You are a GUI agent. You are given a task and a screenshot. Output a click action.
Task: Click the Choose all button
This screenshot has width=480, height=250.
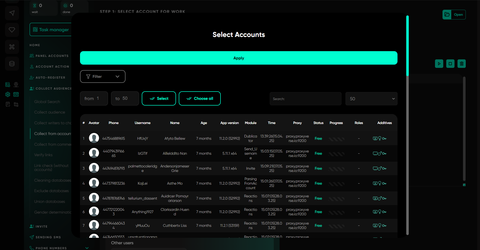pos(199,99)
